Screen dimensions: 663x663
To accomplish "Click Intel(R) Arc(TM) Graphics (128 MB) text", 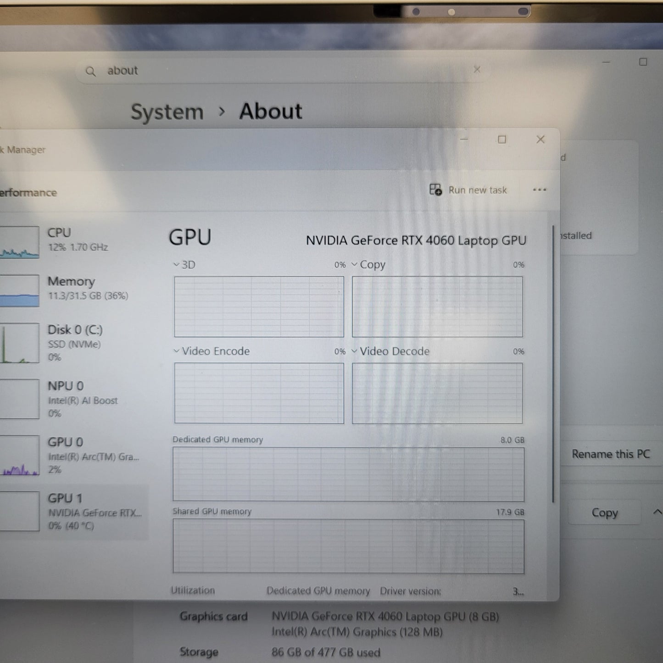I will tap(357, 632).
